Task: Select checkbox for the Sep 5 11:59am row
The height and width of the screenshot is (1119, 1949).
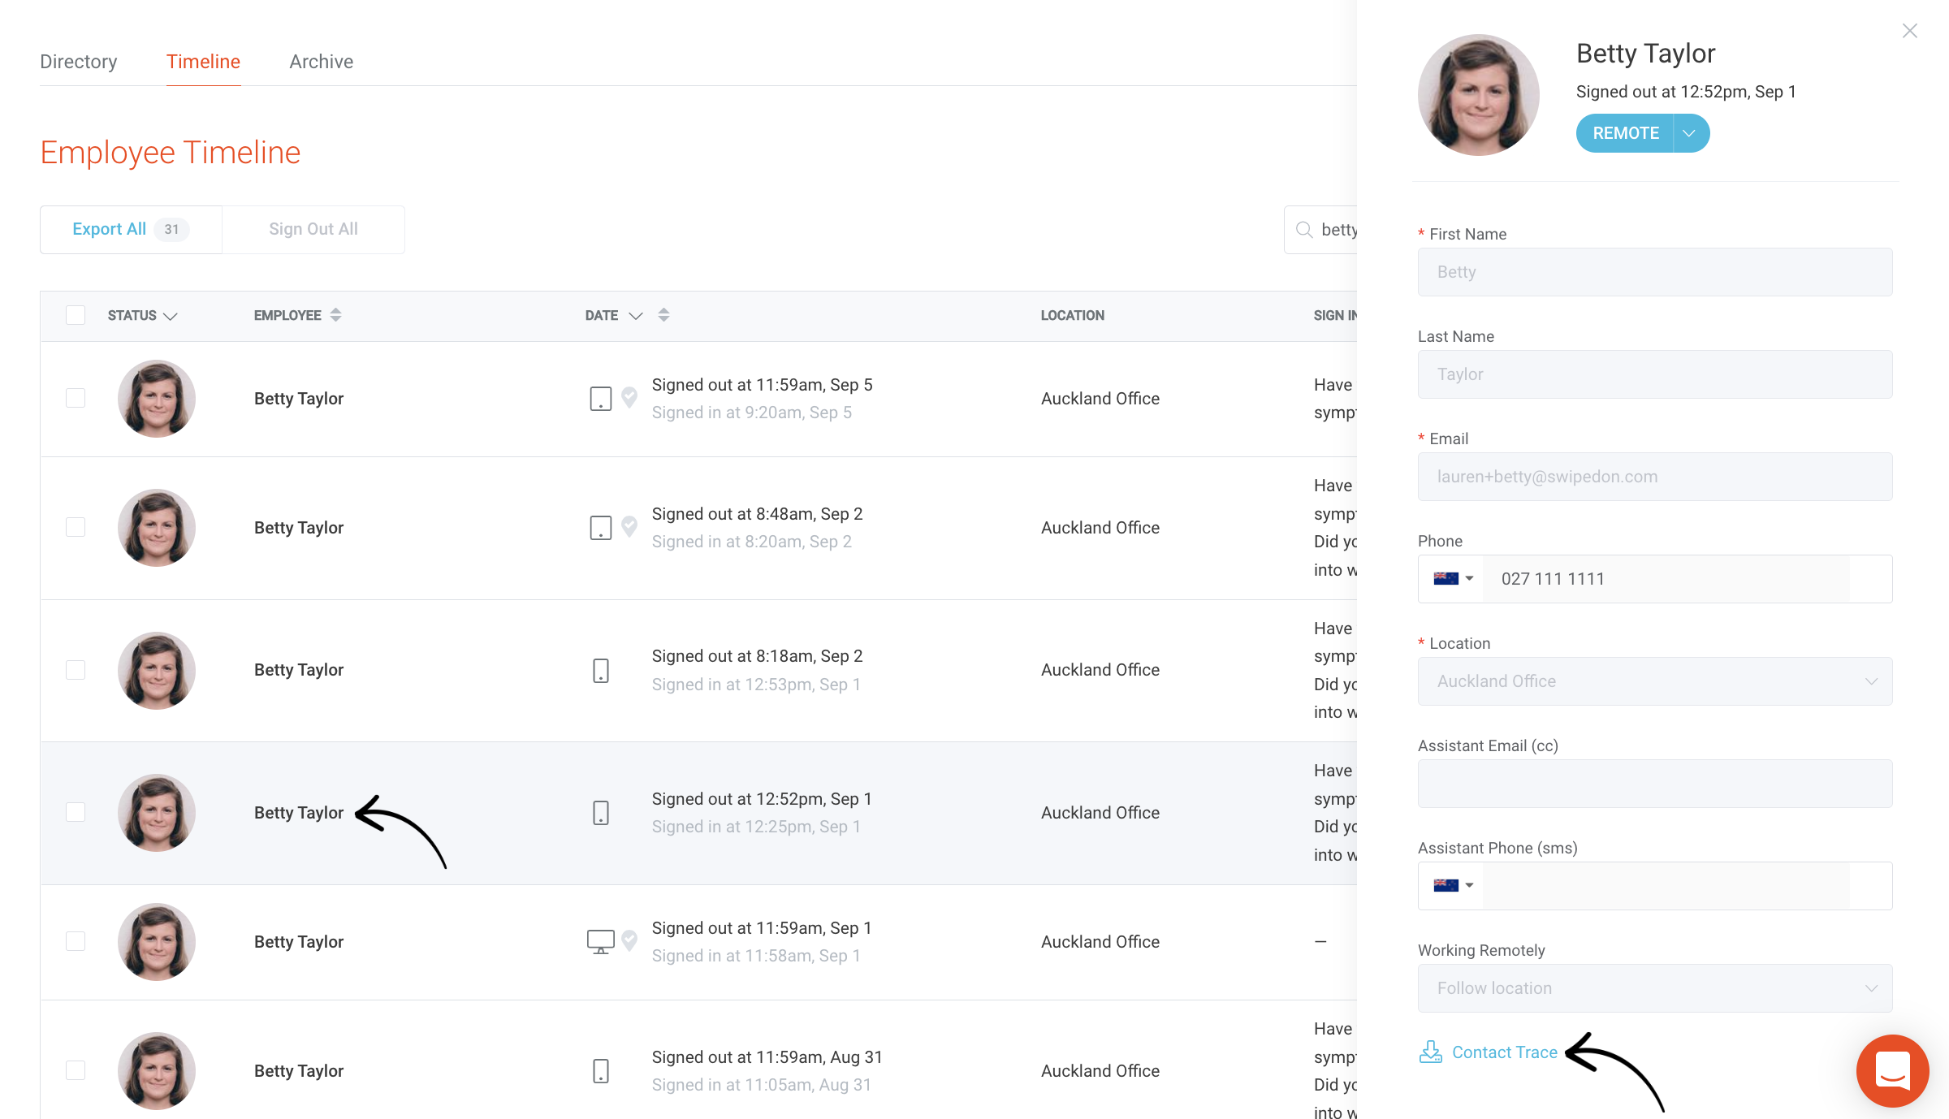Action: tap(76, 398)
